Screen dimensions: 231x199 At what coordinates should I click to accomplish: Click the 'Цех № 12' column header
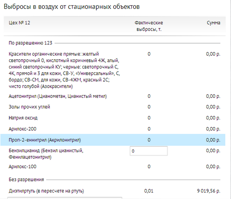tap(19, 23)
